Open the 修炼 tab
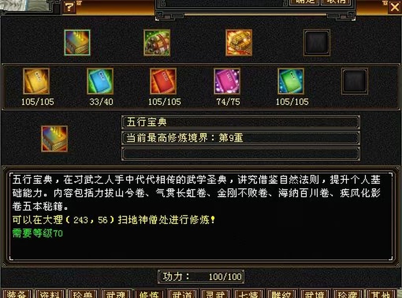Viewport: 402px width, 298px height. click(x=149, y=294)
